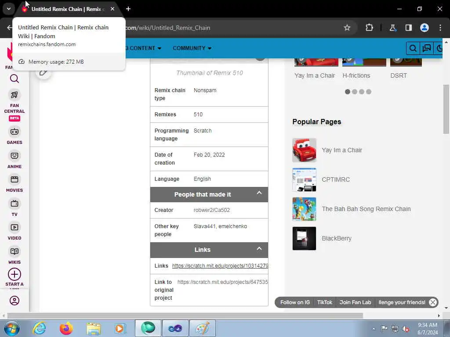450x337 pixels.
Task: Open Yay Im a Chair popular page
Action: (x=342, y=150)
